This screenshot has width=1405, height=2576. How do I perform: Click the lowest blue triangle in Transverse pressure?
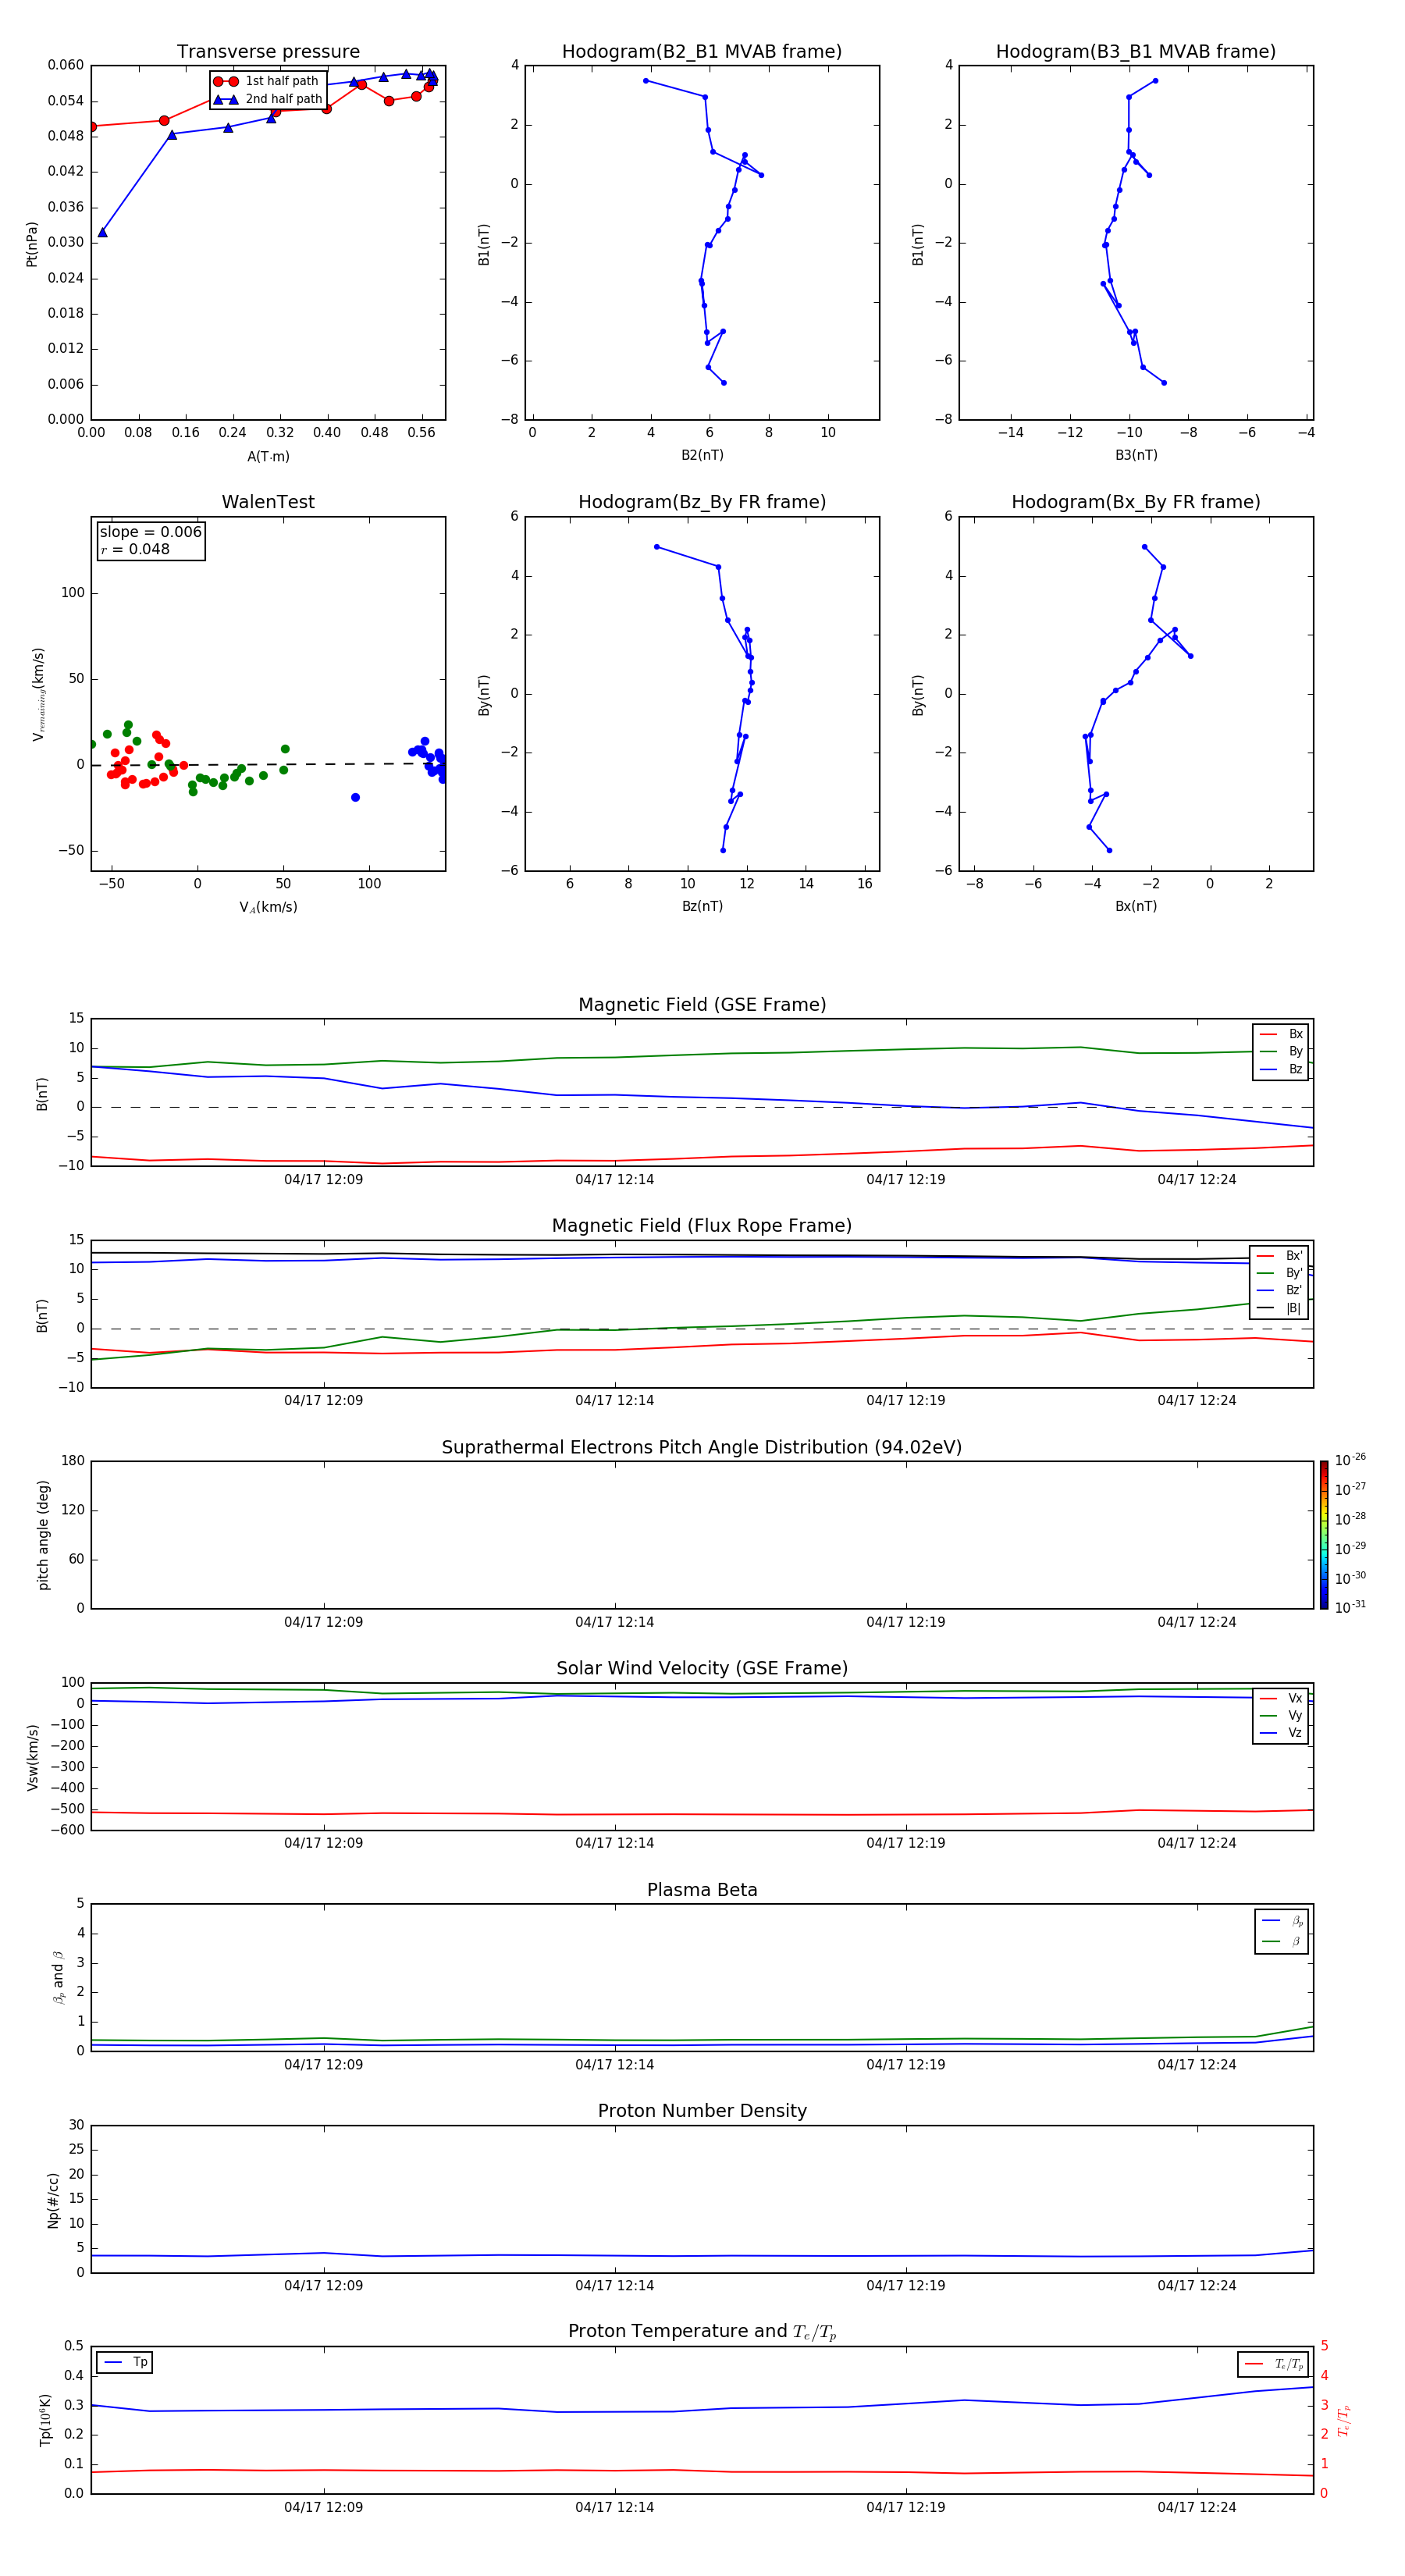click(x=103, y=232)
